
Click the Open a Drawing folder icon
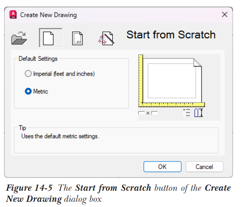coord(19,38)
